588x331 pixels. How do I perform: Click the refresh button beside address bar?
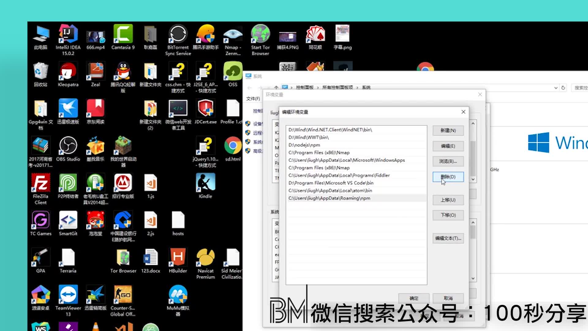click(x=563, y=88)
